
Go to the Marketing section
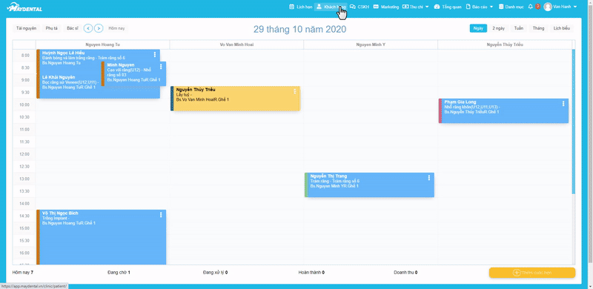coord(385,7)
